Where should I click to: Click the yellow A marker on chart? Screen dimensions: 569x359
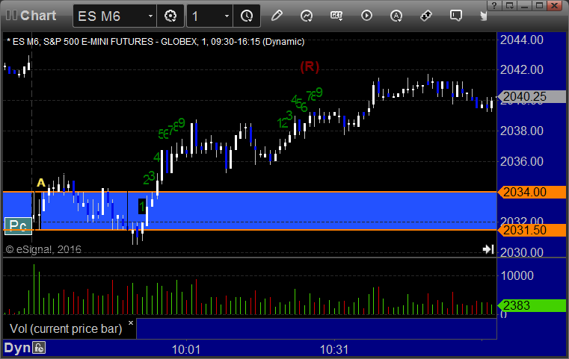(41, 183)
